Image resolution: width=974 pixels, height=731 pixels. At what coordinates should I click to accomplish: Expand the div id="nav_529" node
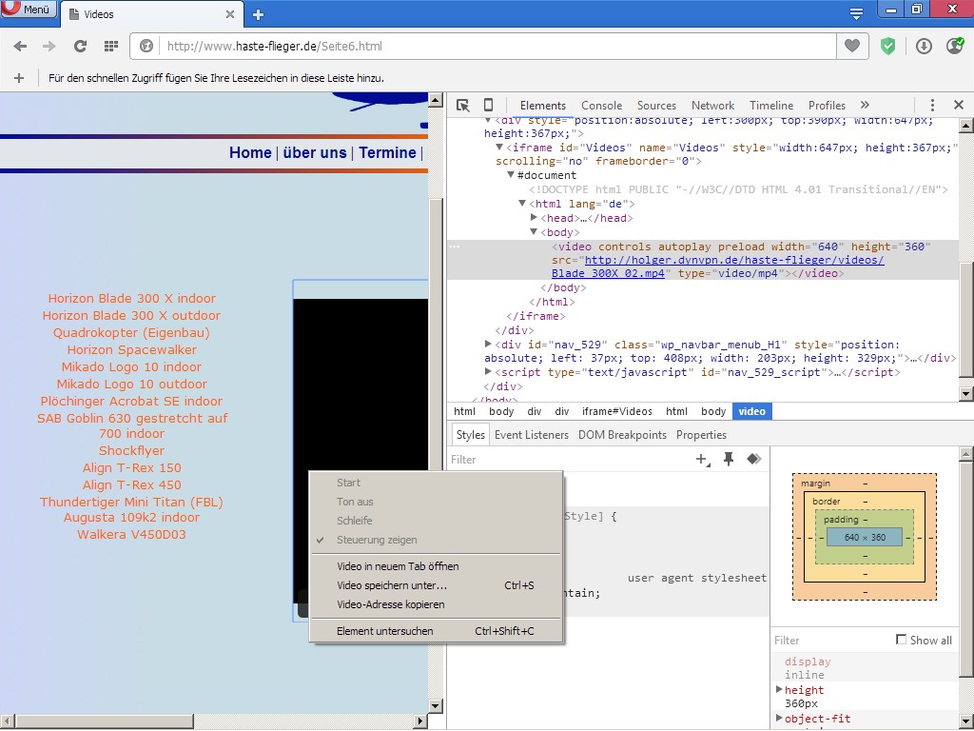488,344
